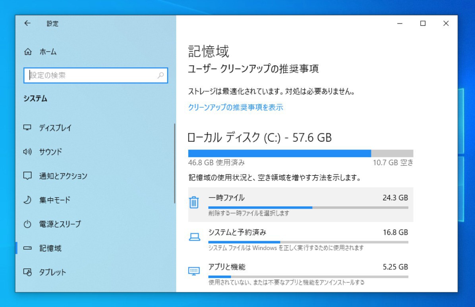This screenshot has width=475, height=307.
Task: Click the Home (ホーム) icon
Action: click(28, 52)
